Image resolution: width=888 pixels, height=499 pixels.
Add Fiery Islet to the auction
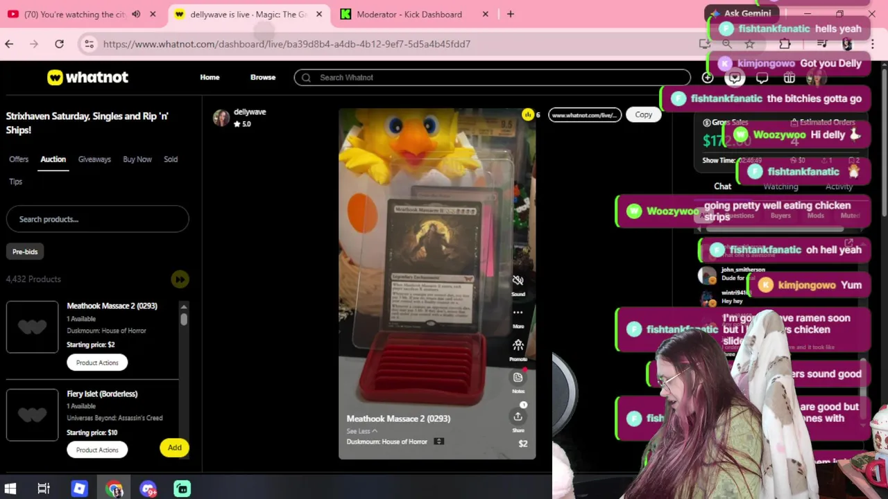point(174,448)
